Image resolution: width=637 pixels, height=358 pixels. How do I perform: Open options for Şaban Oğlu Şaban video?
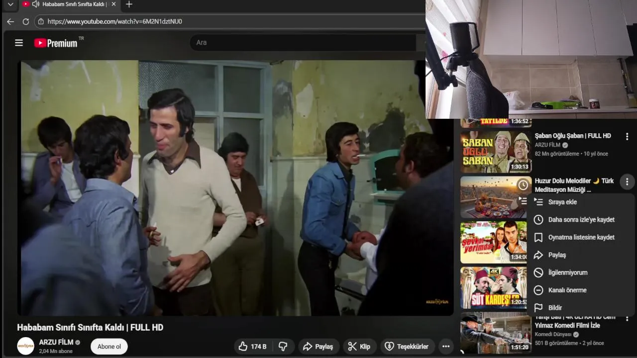click(x=627, y=136)
